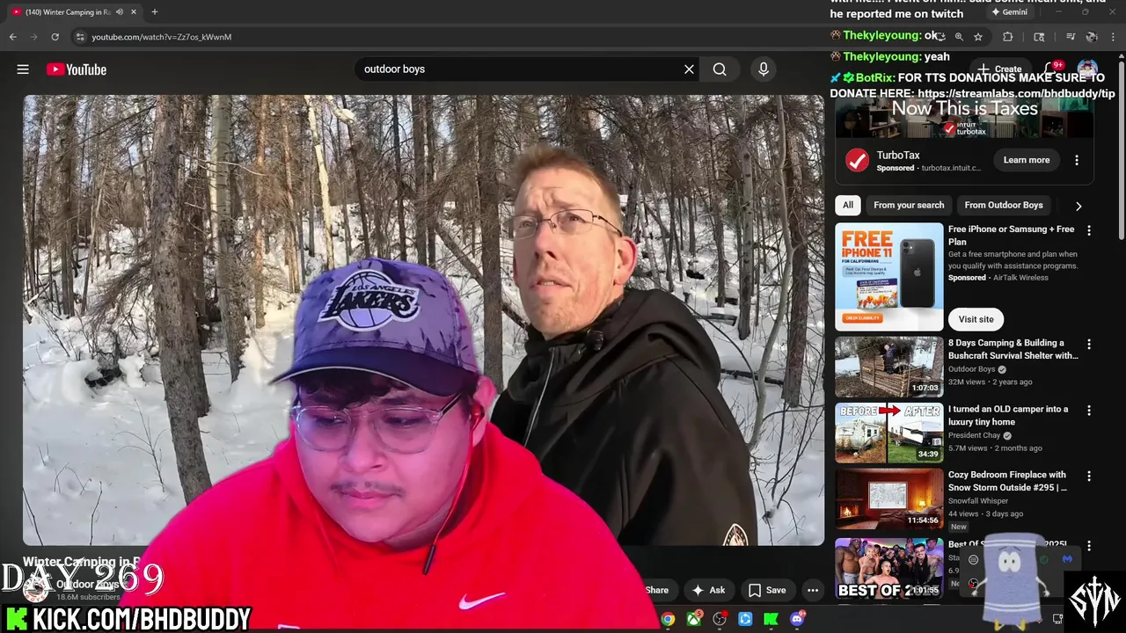Image resolution: width=1126 pixels, height=633 pixels.
Task: Click the 8 Days Camping video thumbnail
Action: (x=888, y=367)
